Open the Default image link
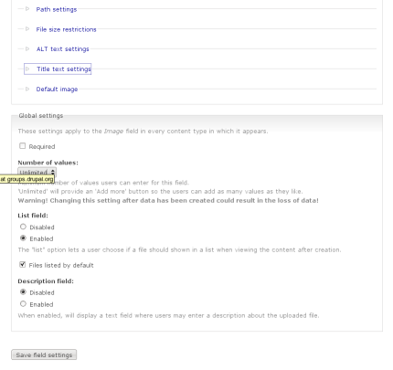The height and width of the screenshot is (370, 393). point(57,90)
